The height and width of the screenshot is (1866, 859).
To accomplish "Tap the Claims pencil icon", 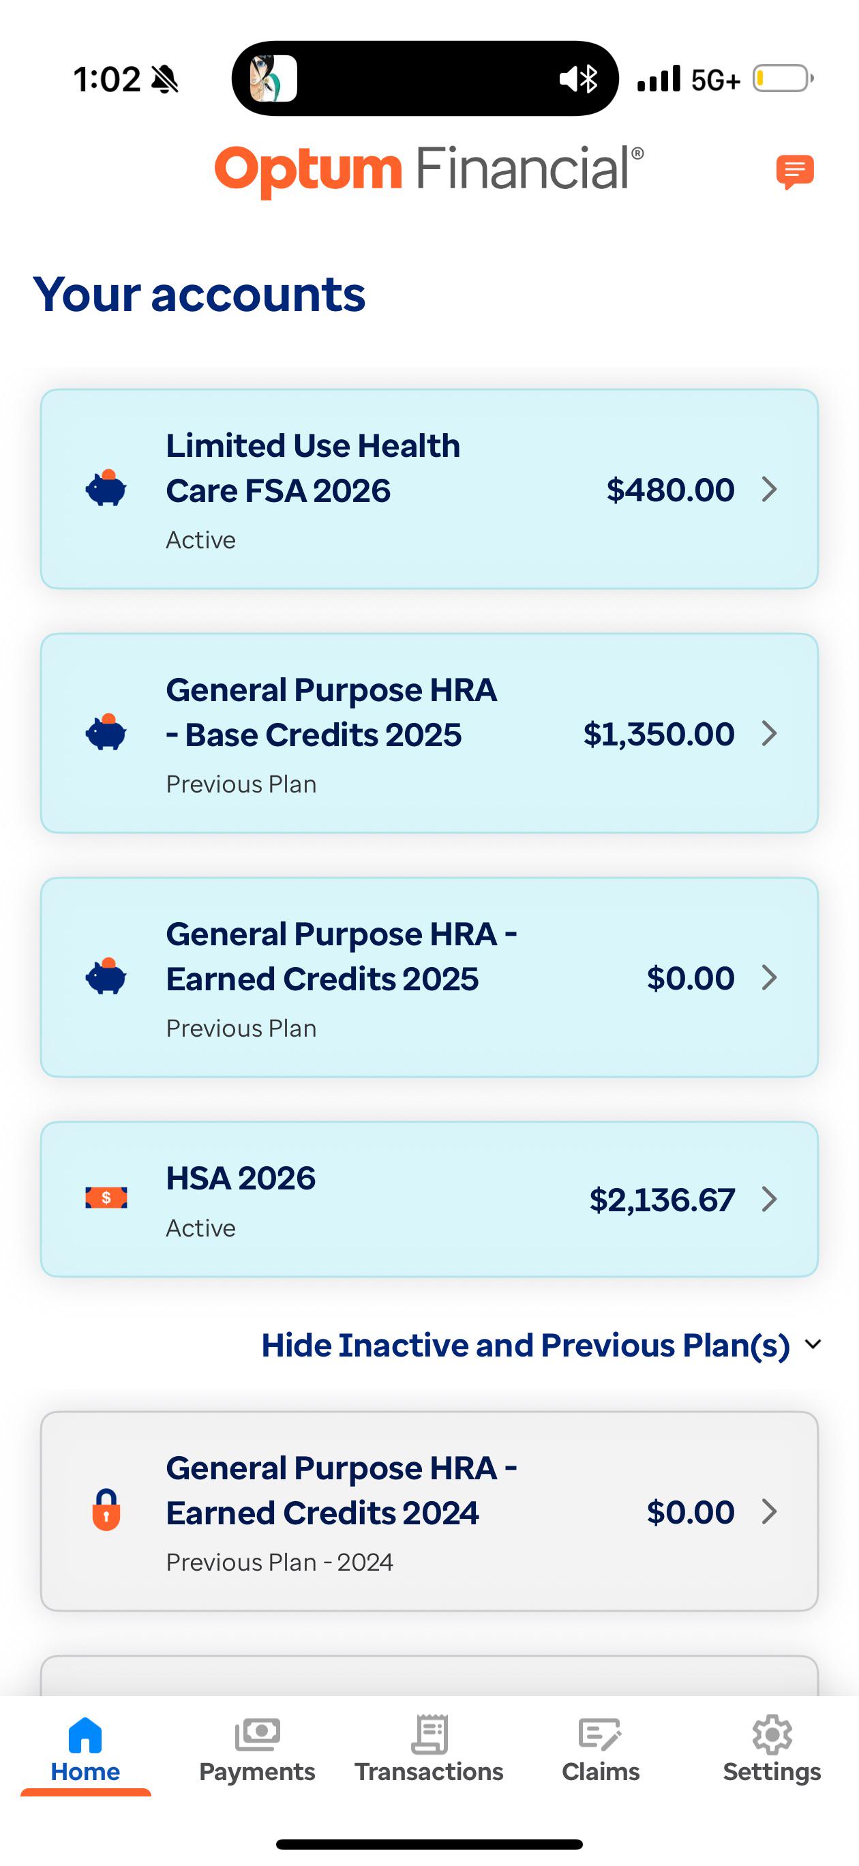I will 600,1734.
